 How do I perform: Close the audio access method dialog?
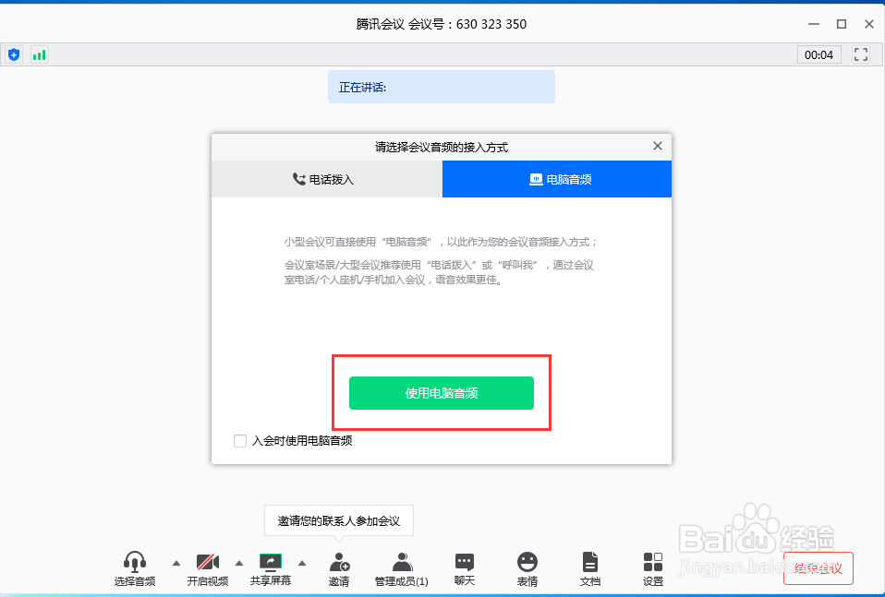pos(658,146)
